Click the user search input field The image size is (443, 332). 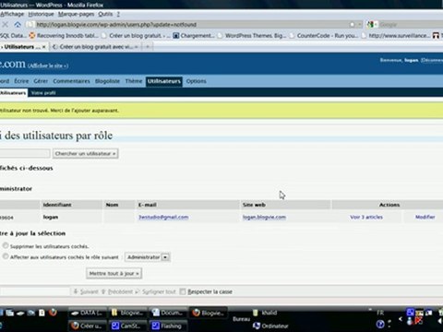pos(25,153)
